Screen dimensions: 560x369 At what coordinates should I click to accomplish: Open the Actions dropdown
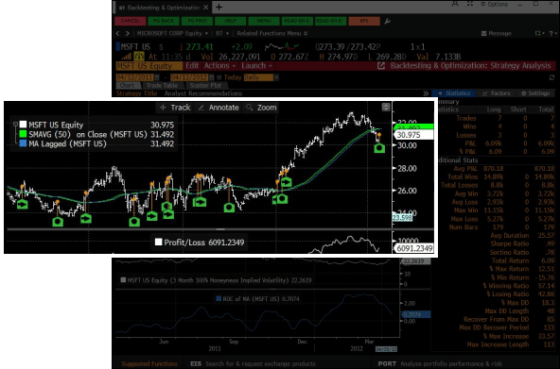(x=219, y=66)
